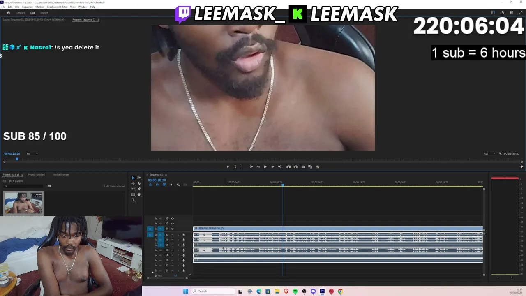Open the Fit zoom level dropdown
The height and width of the screenshot is (296, 526).
pos(32,154)
